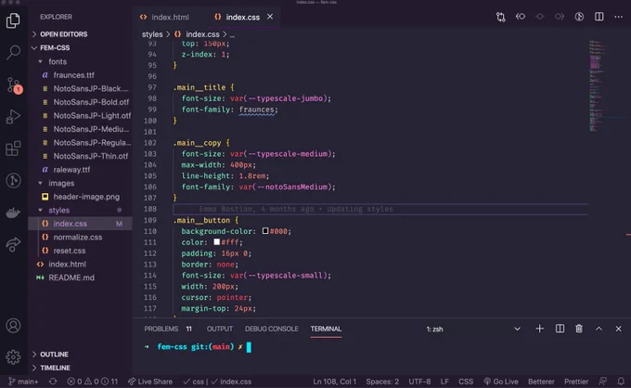This screenshot has width=631, height=388.
Task: Open the Docker whale icon
Action: coord(13,213)
